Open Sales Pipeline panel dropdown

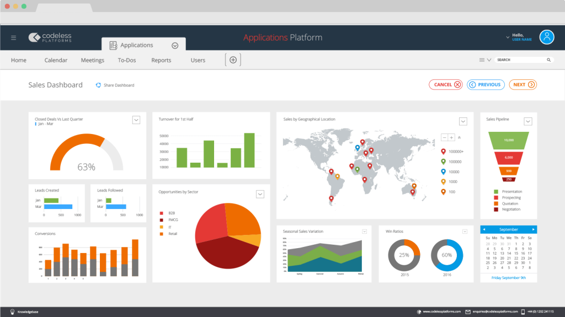tap(527, 121)
